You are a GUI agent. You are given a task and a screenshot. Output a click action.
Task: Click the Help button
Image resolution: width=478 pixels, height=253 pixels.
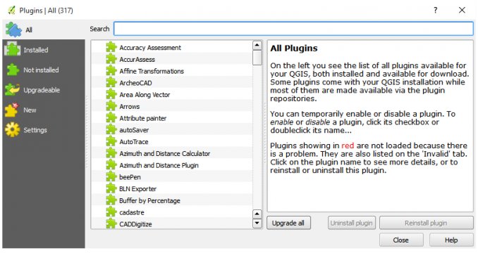451,240
